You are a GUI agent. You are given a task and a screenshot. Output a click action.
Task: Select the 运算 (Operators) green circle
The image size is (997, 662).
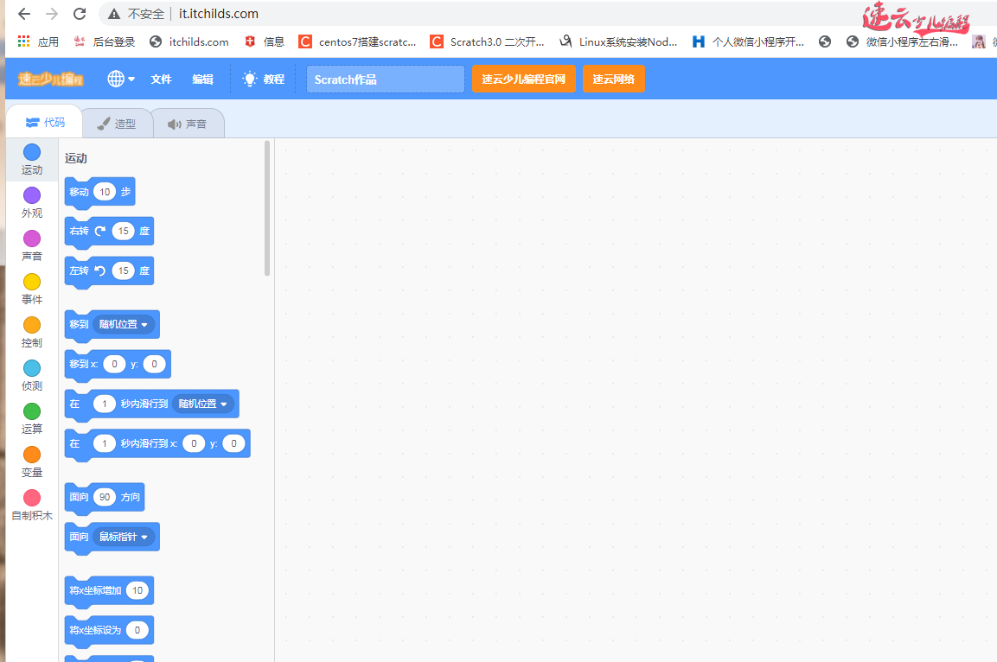point(32,411)
